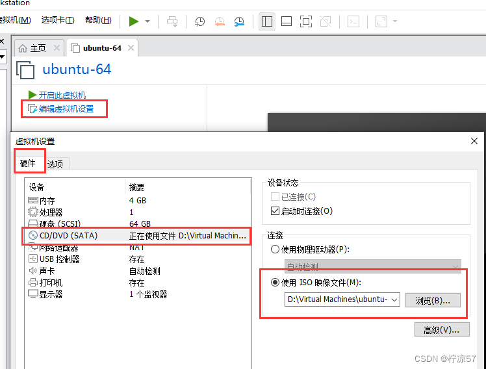
Task: Click the 64 GB hard disk summary
Action: click(x=140, y=223)
